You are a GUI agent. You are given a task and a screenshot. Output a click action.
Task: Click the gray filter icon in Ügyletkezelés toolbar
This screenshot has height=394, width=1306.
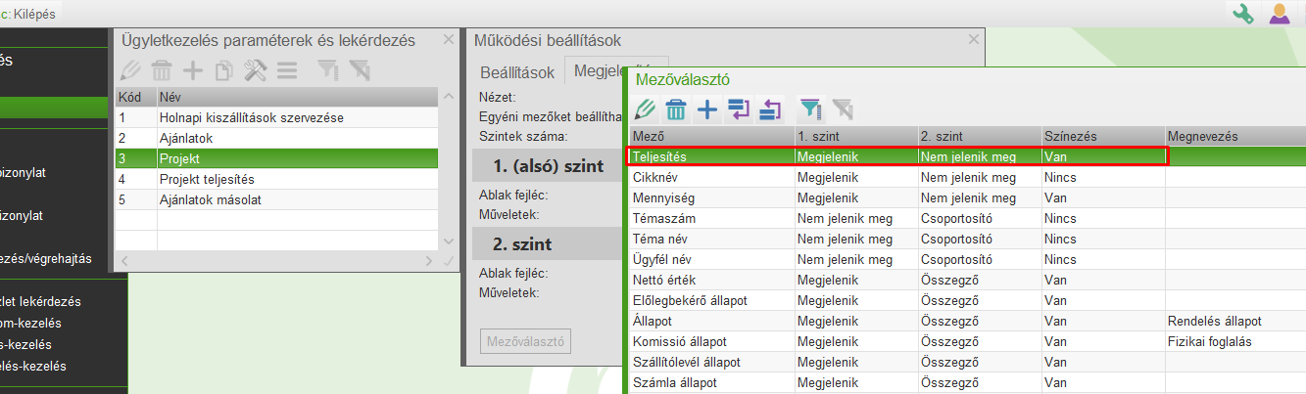pos(327,70)
